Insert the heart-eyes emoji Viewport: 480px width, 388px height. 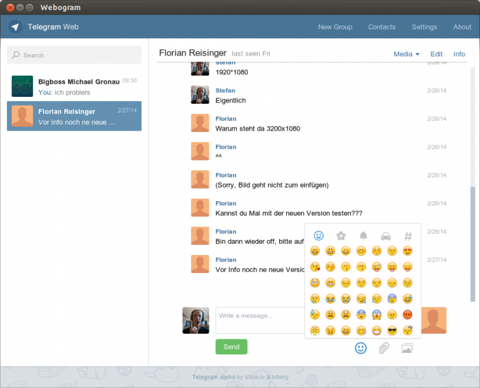pyautogui.click(x=407, y=251)
